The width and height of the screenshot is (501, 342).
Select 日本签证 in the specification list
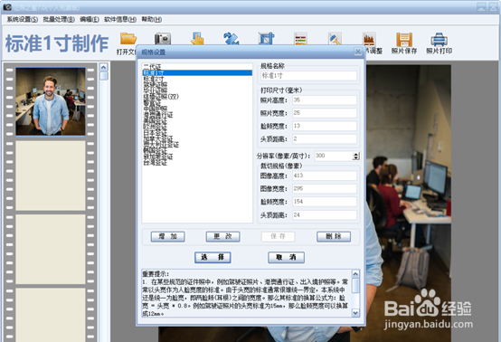tap(197, 132)
